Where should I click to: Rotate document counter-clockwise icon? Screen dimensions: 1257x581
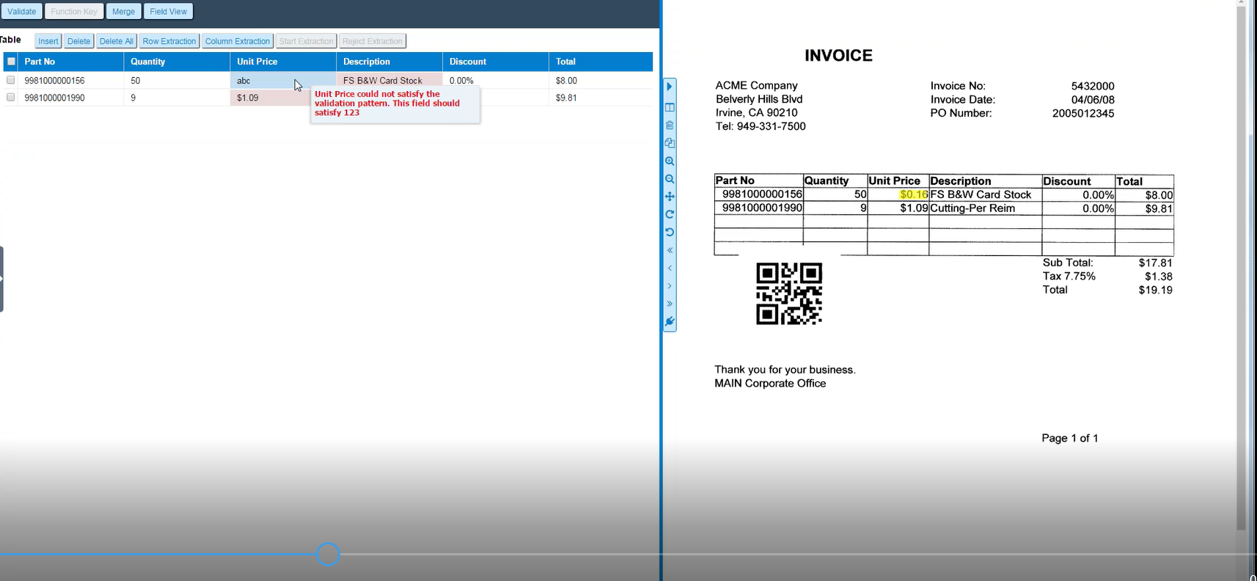(x=670, y=232)
